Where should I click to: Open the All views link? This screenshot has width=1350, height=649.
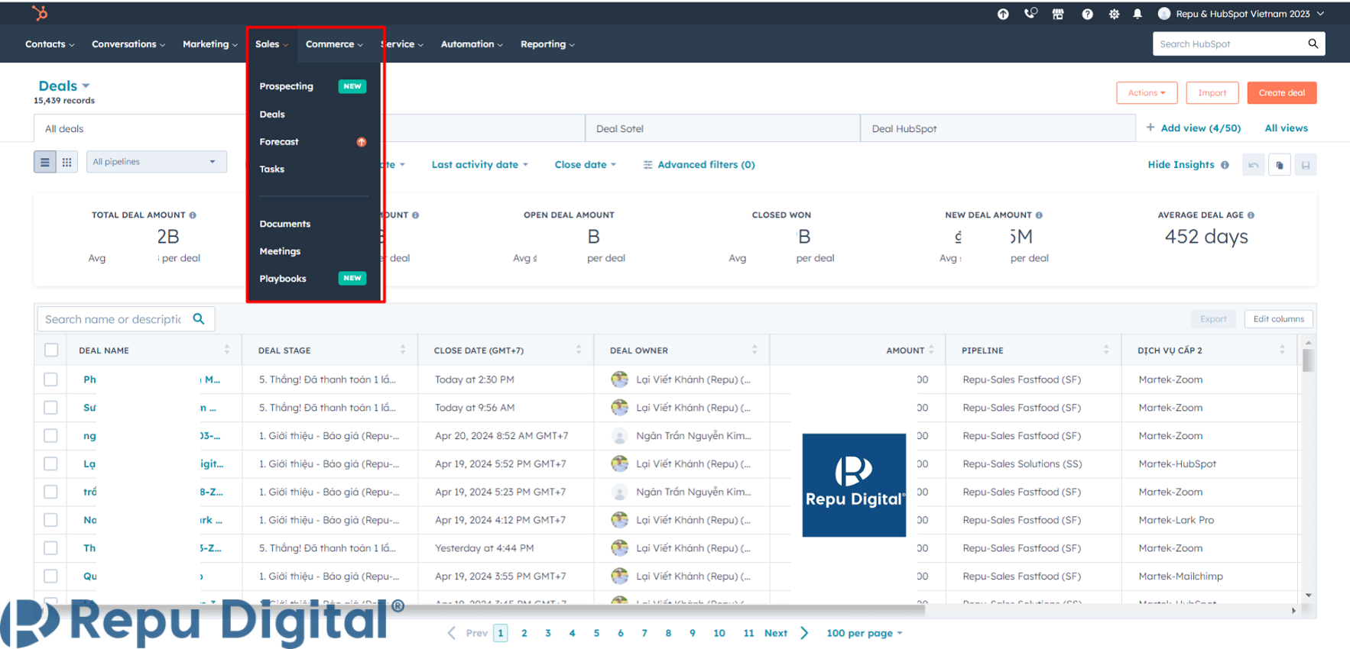pos(1287,128)
